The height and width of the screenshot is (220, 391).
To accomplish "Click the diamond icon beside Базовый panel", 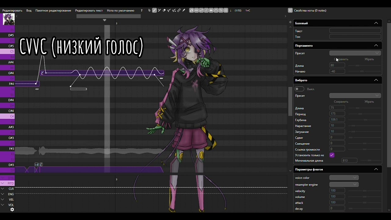I will pyautogui.click(x=290, y=22).
